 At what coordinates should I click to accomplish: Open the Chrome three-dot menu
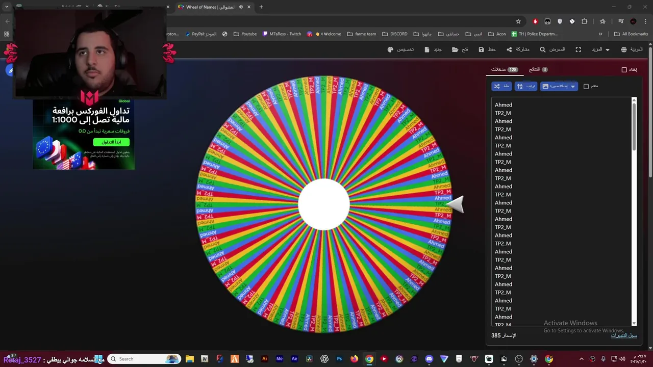(x=644, y=21)
